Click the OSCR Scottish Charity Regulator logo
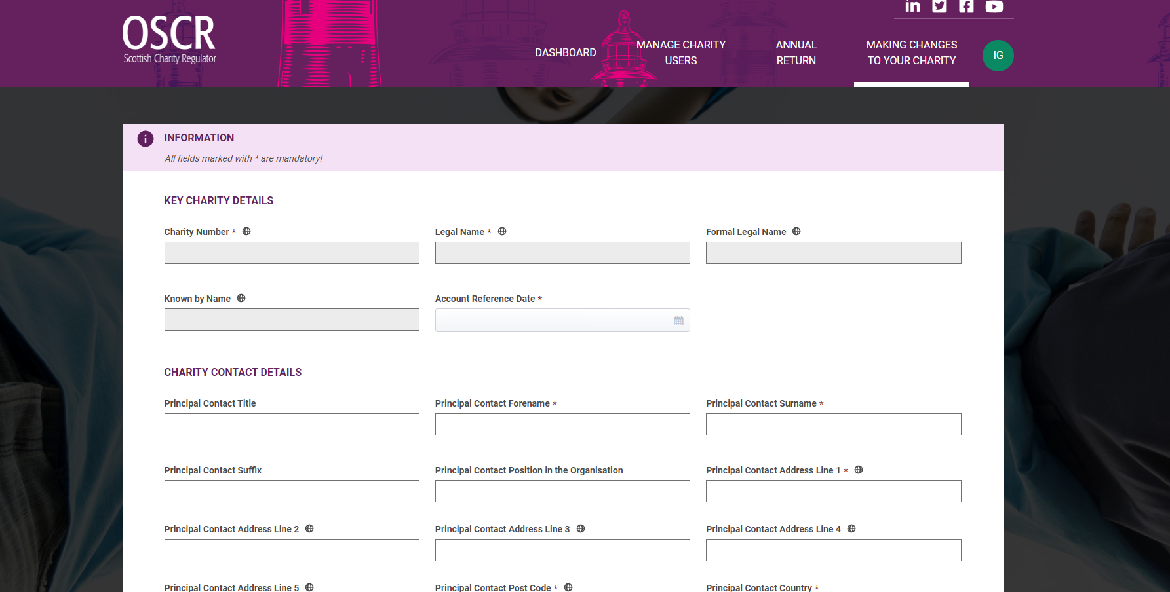 [x=170, y=40]
